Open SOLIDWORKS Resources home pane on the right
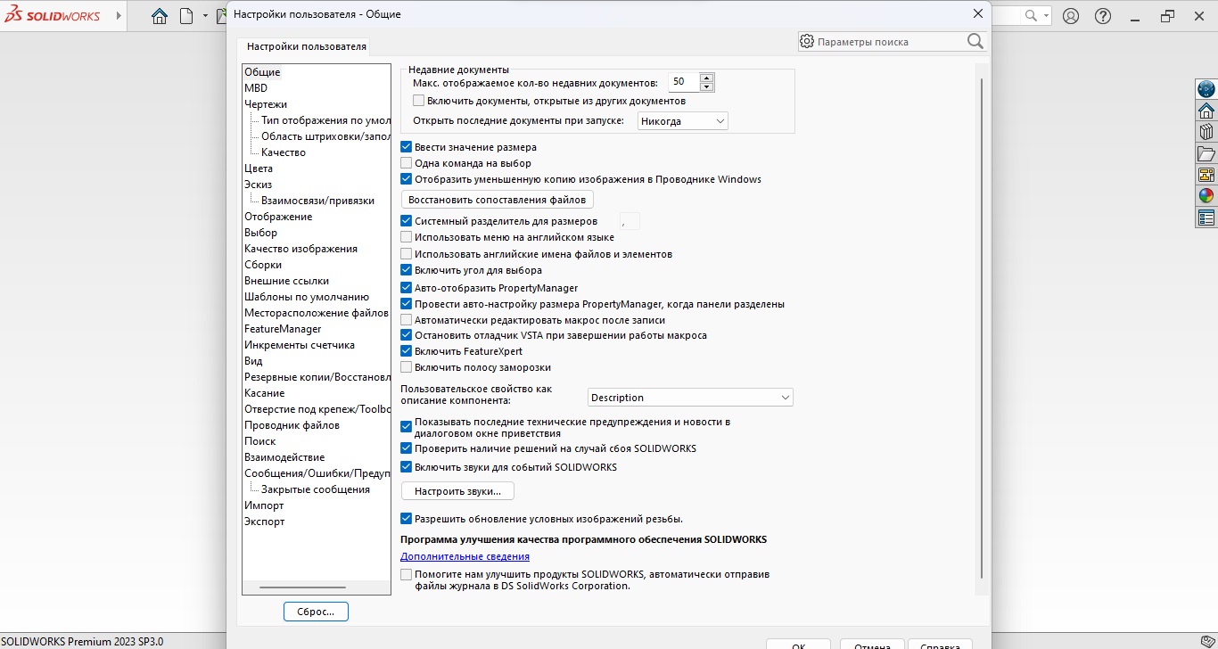 click(x=1206, y=111)
